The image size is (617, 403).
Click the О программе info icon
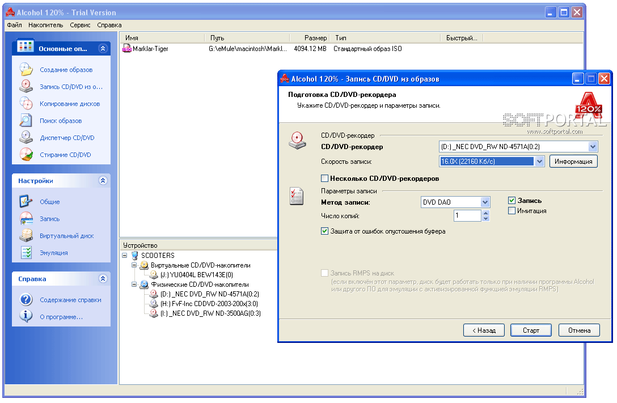26,316
